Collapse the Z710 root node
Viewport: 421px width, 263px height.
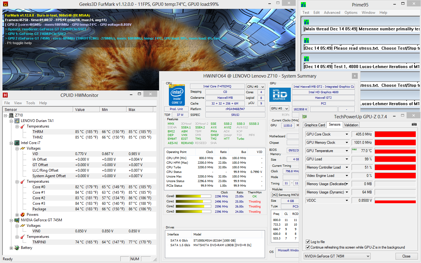point(6,115)
